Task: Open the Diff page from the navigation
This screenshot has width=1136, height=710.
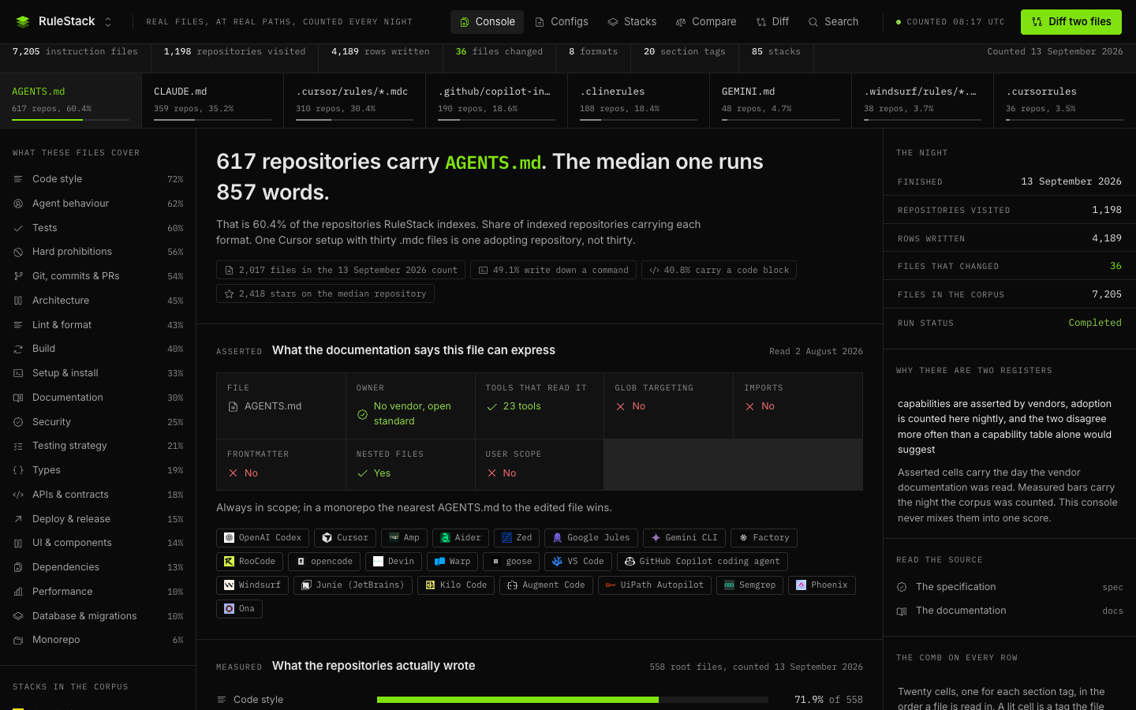Action: (x=772, y=22)
